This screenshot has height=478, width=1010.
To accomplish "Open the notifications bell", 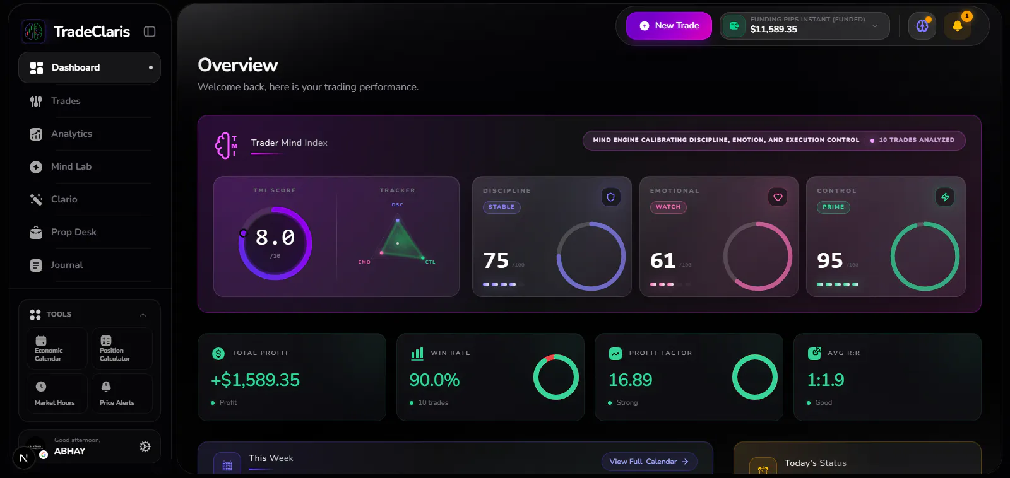I will pos(958,26).
